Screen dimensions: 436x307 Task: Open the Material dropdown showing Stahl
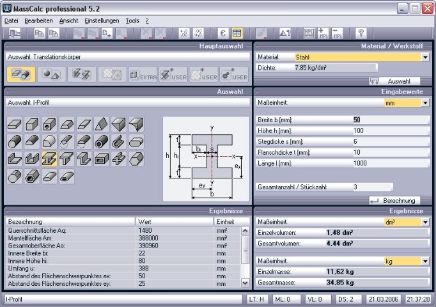[x=425, y=57]
